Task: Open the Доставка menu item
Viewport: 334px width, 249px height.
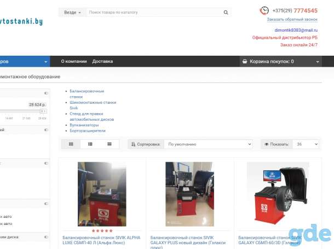Action: tap(102, 61)
